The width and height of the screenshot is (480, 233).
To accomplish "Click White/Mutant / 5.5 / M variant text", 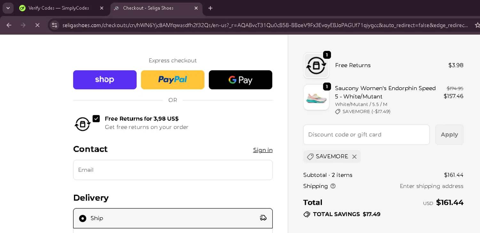I will [x=361, y=104].
